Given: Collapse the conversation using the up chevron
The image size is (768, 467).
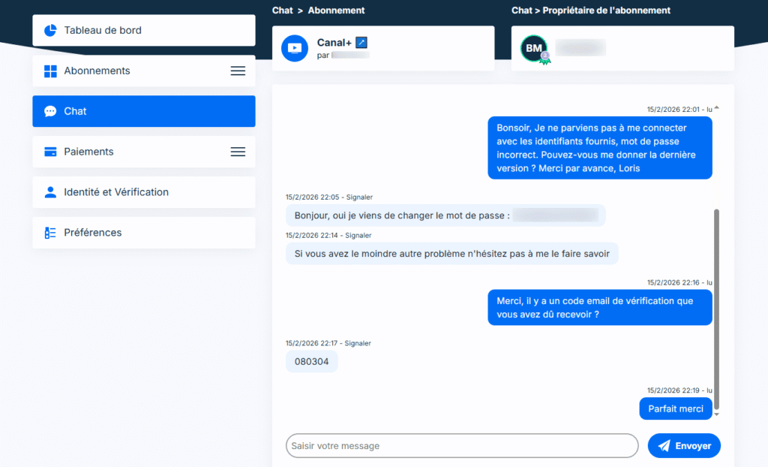Looking at the screenshot, I should tap(715, 106).
